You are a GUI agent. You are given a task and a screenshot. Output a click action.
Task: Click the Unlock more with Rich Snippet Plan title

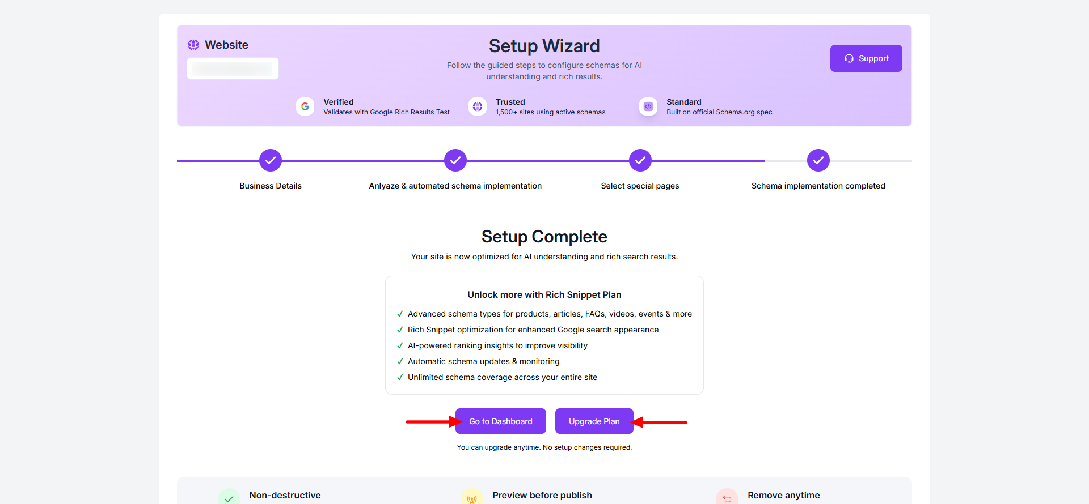tap(544, 295)
